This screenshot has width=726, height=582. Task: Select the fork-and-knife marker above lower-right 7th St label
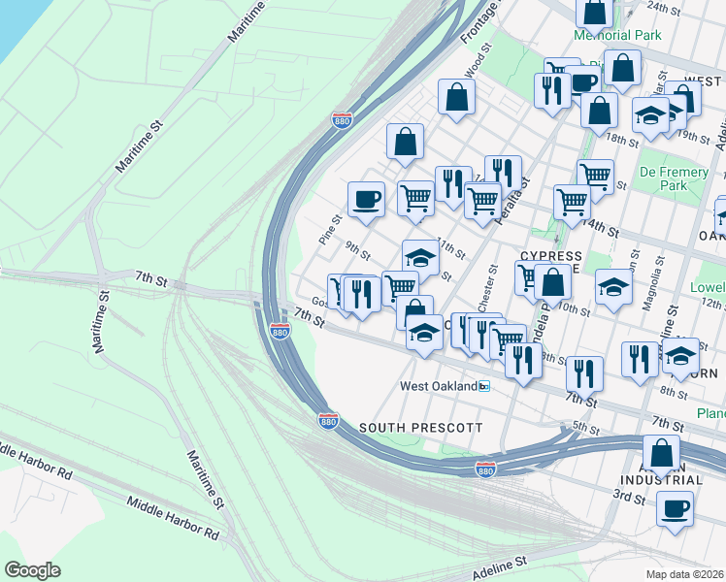tap(585, 377)
